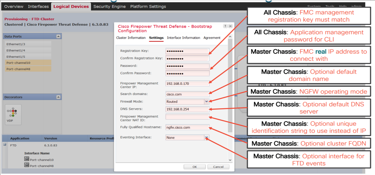Select the Logical Devices tab
375x175 pixels.
point(71,6)
